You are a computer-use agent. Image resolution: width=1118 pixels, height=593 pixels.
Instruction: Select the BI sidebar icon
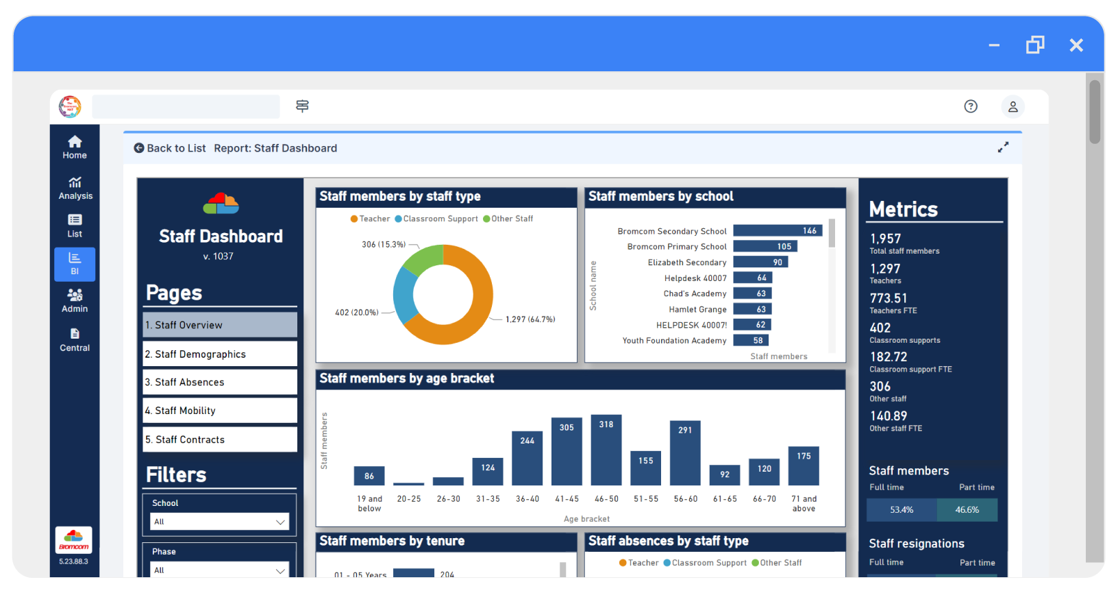(x=75, y=264)
